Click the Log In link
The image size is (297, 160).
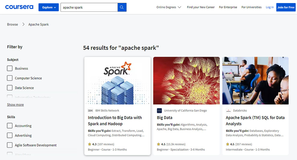269,7
